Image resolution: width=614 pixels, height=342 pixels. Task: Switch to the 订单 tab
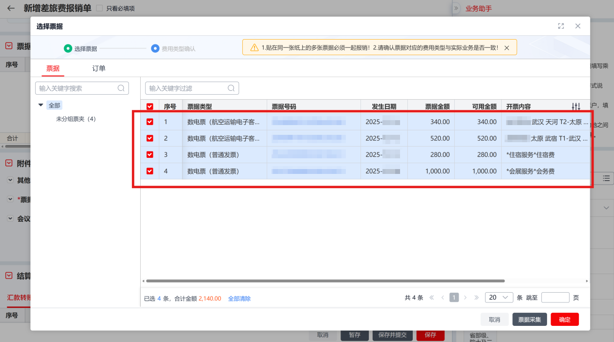coord(99,68)
